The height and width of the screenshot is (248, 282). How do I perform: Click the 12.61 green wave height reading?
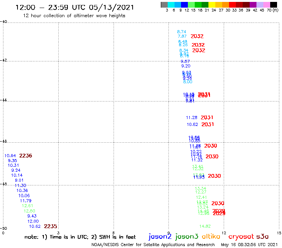coord(27,206)
